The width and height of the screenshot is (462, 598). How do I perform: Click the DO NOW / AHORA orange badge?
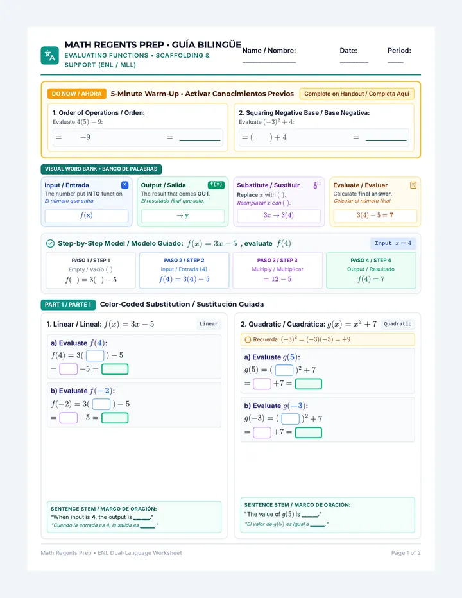(x=77, y=94)
